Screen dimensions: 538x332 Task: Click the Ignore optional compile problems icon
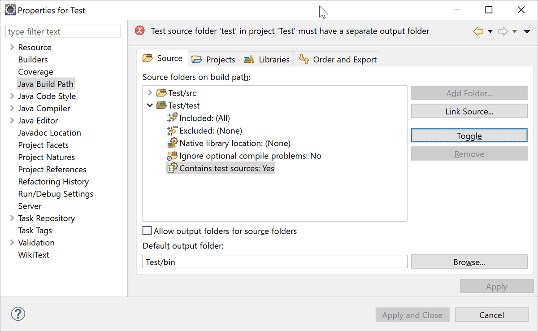click(x=172, y=156)
